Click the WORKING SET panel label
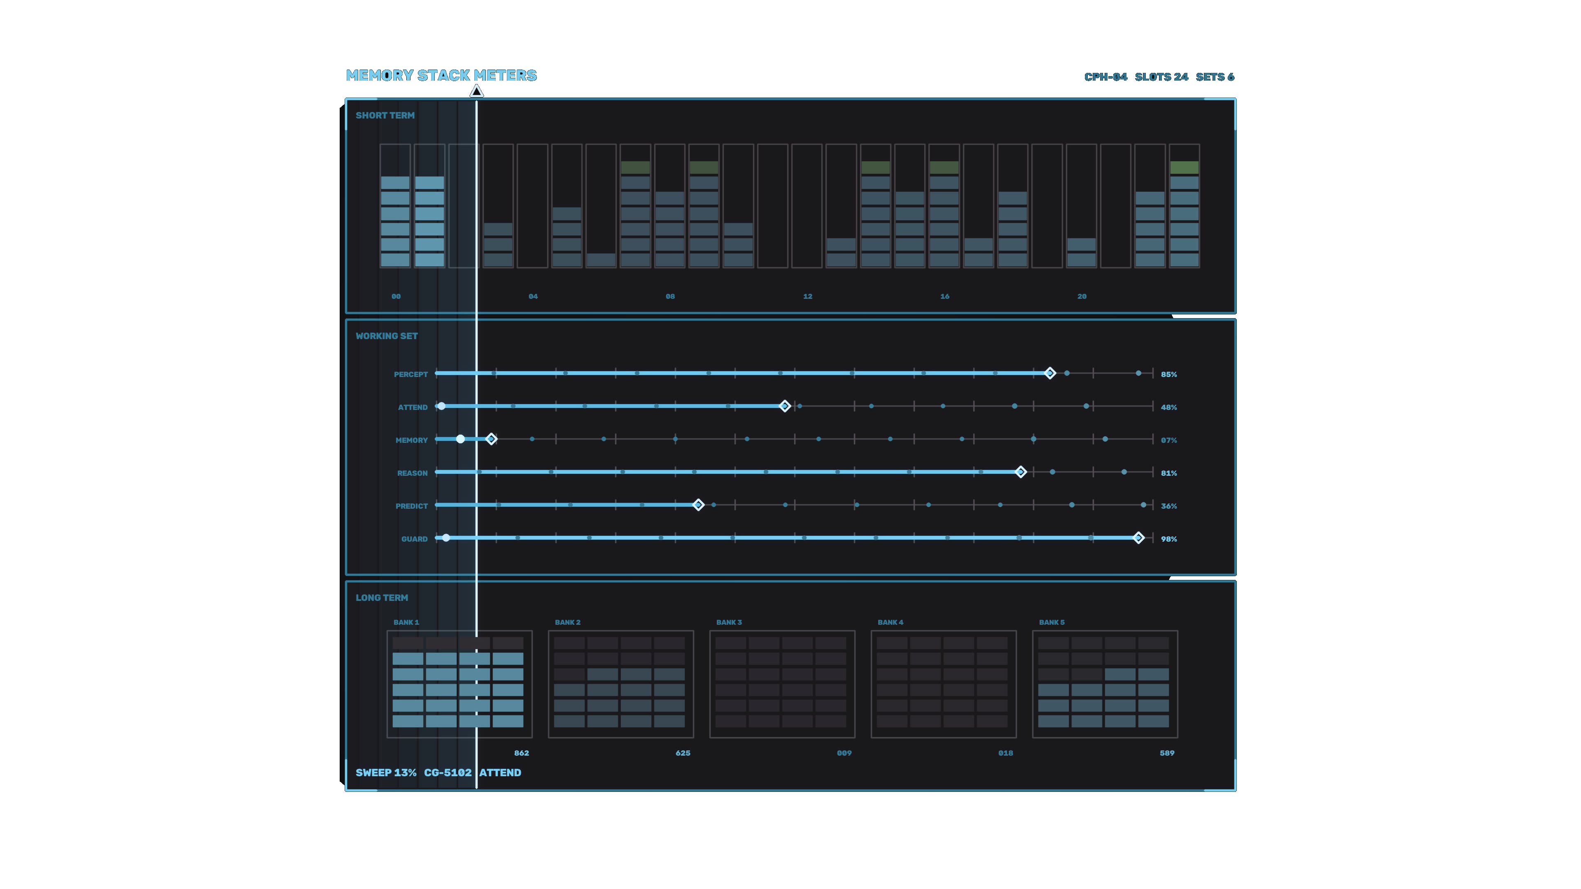Viewport: 1581px width, 889px height. pyautogui.click(x=387, y=336)
